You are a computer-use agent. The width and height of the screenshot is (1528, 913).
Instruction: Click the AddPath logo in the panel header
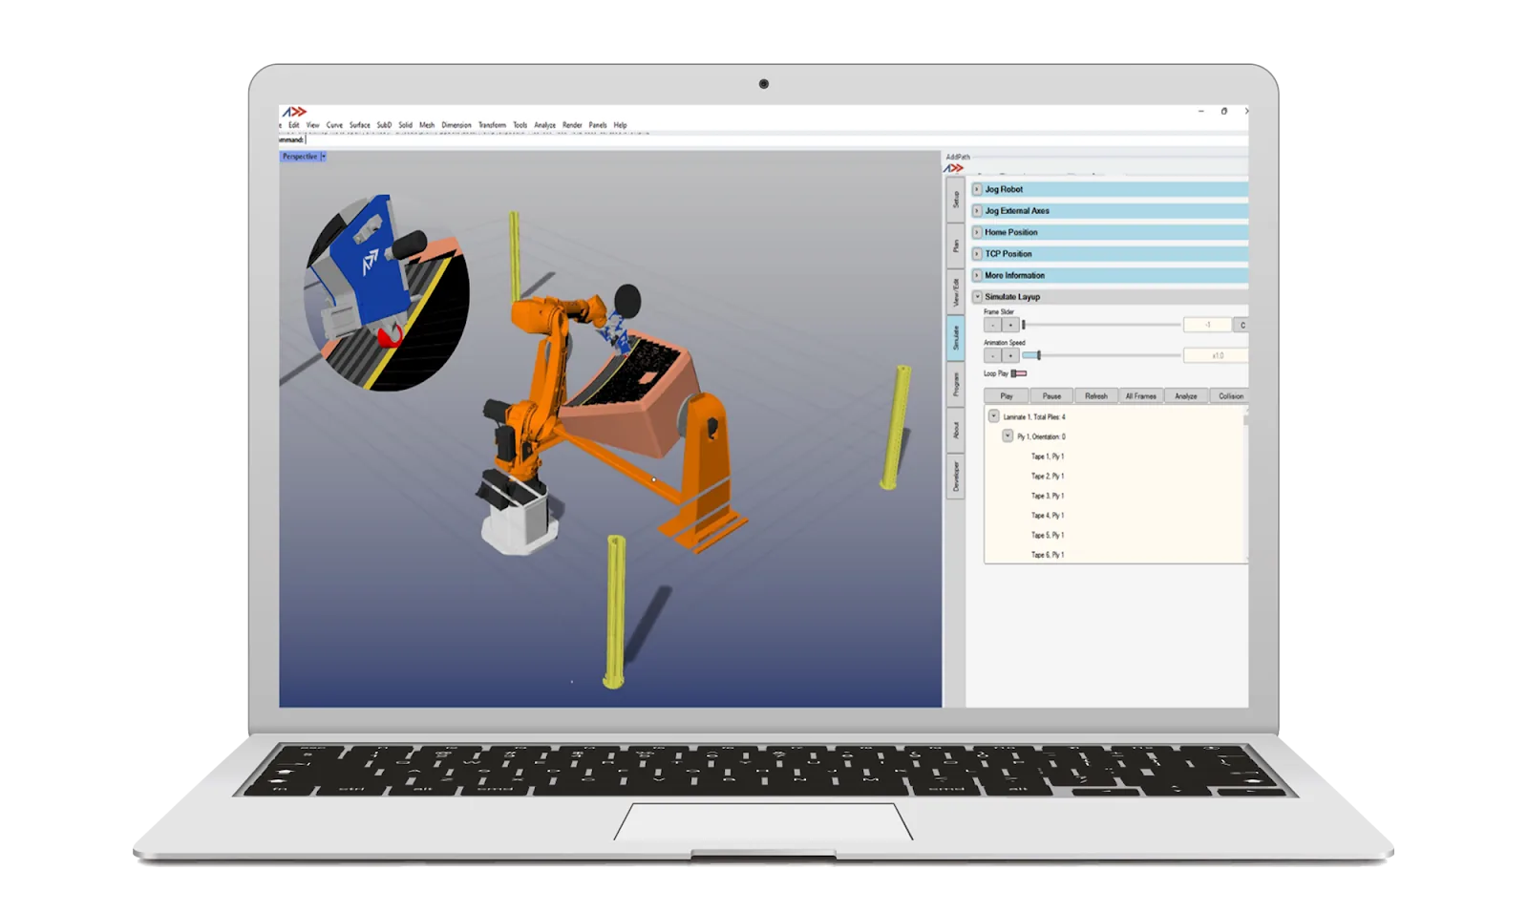[954, 169]
